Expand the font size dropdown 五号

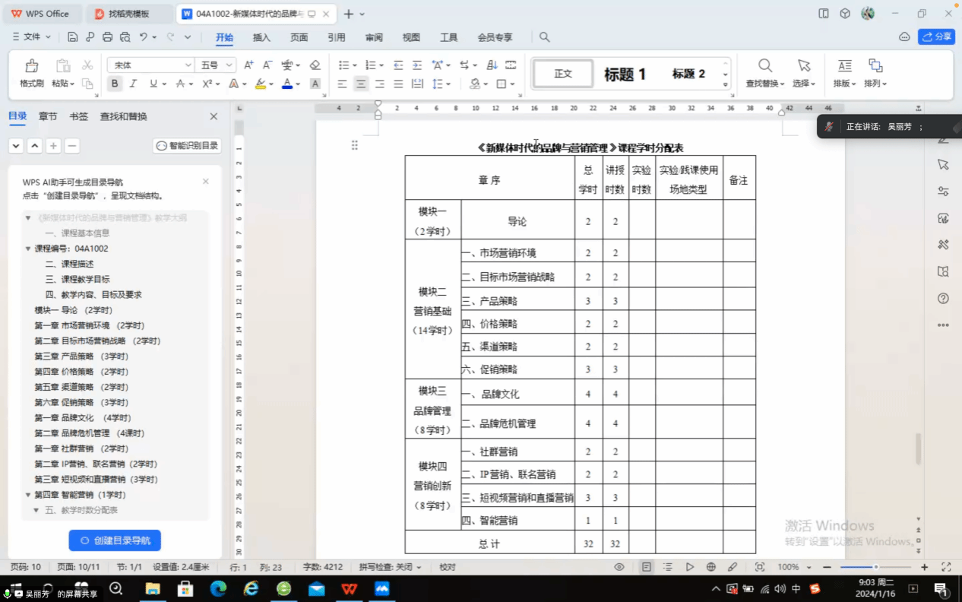pos(216,65)
